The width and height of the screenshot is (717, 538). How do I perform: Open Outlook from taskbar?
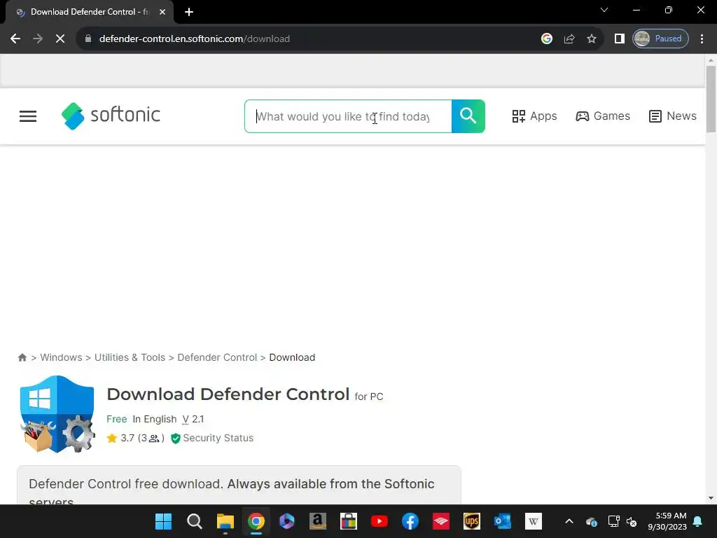point(503,521)
